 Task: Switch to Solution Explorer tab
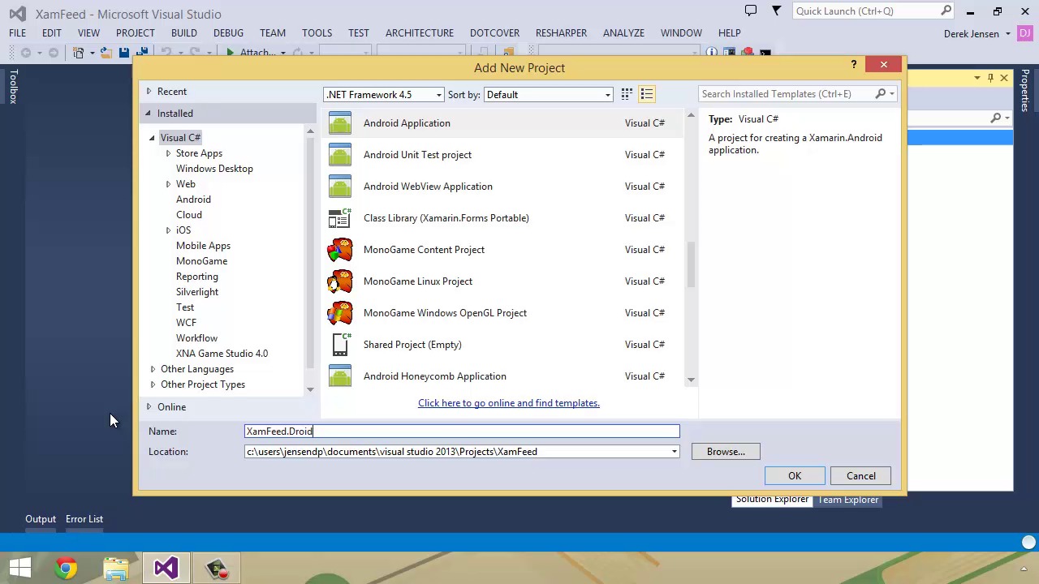pos(772,500)
